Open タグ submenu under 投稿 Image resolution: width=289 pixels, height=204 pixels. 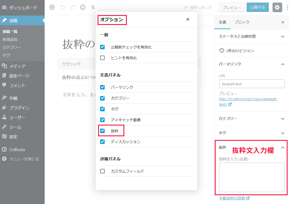[6, 55]
